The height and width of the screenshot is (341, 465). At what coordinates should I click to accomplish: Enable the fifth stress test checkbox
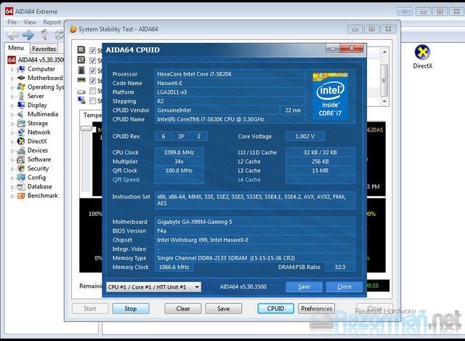coord(92,91)
